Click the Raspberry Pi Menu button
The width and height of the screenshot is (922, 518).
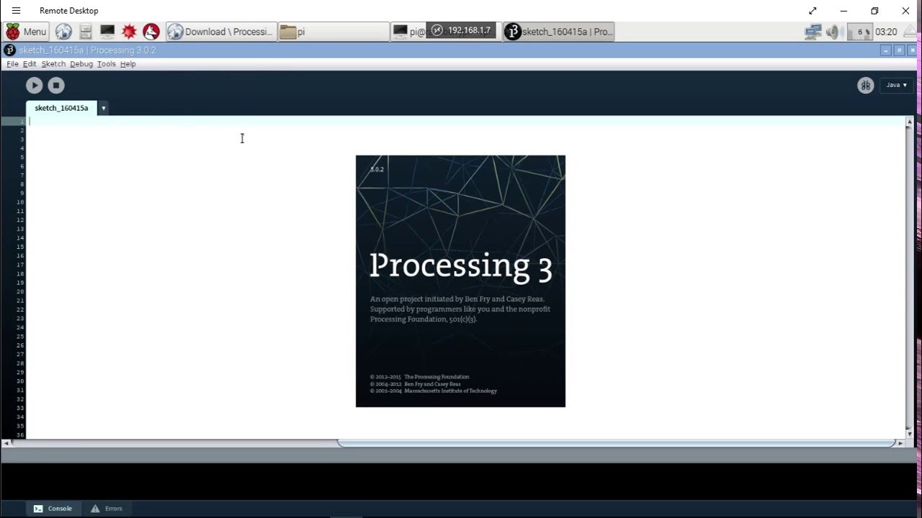tap(26, 32)
